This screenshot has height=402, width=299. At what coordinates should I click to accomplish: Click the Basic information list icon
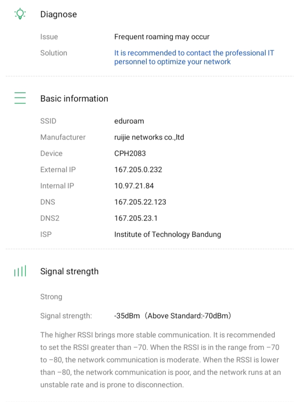[20, 98]
